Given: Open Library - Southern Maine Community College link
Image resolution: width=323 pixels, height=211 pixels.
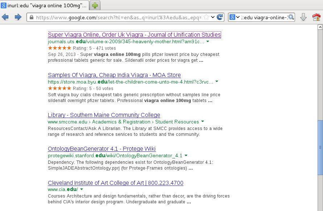Looking at the screenshot, I should [x=104, y=115].
